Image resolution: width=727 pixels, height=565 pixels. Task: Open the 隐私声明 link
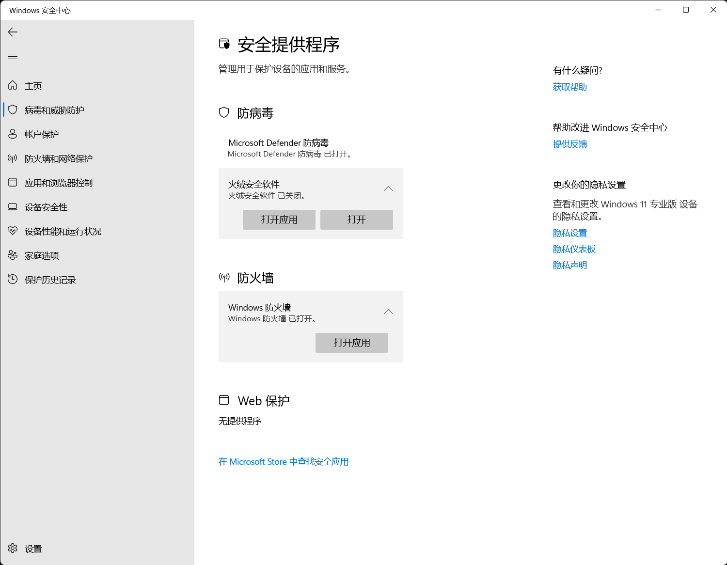[570, 265]
